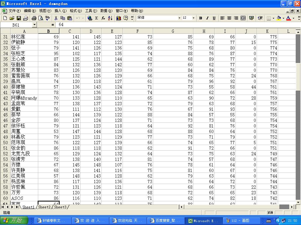Screen dimensions: 301x225
Task: Click the 开始 Start button
Action: point(14,221)
